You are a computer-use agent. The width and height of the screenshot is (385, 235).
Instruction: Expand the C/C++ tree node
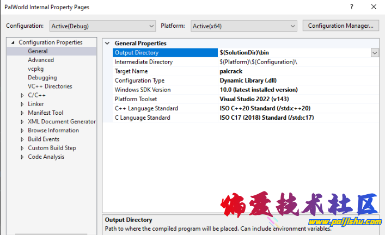coord(21,95)
